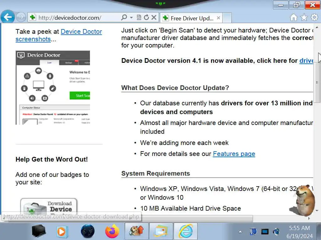Image resolution: width=321 pixels, height=240 pixels.
Task: Click the Forward navigation arrow
Action: (x=21, y=17)
